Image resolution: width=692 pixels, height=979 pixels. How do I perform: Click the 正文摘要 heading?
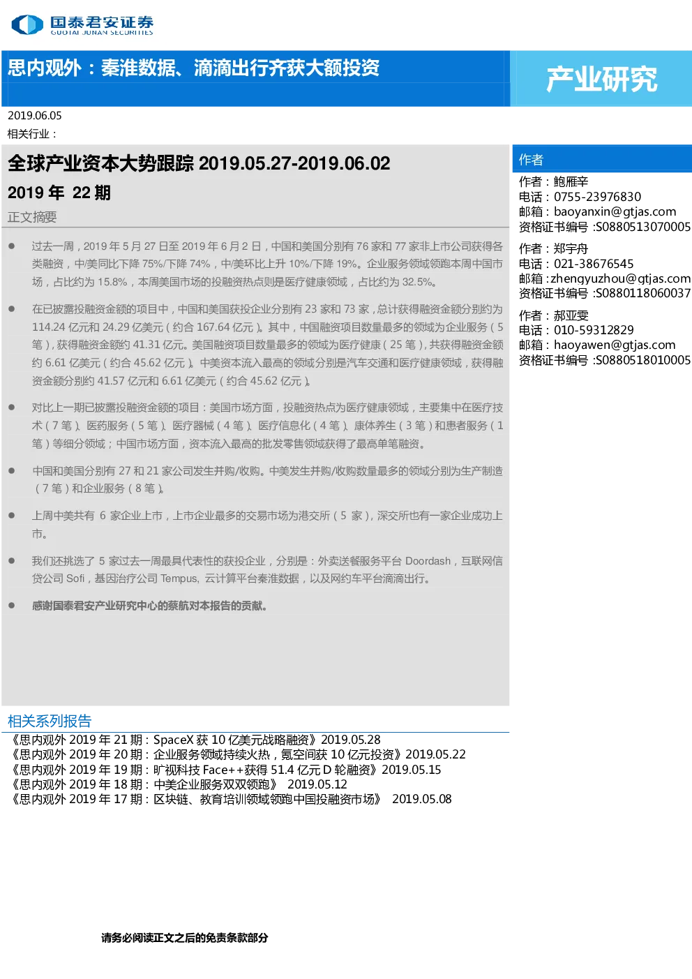coord(32,217)
